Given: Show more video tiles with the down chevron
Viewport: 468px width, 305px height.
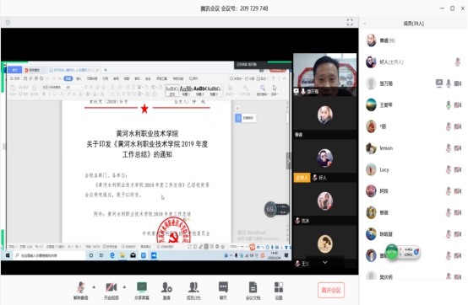Looking at the screenshot, I should (x=325, y=262).
